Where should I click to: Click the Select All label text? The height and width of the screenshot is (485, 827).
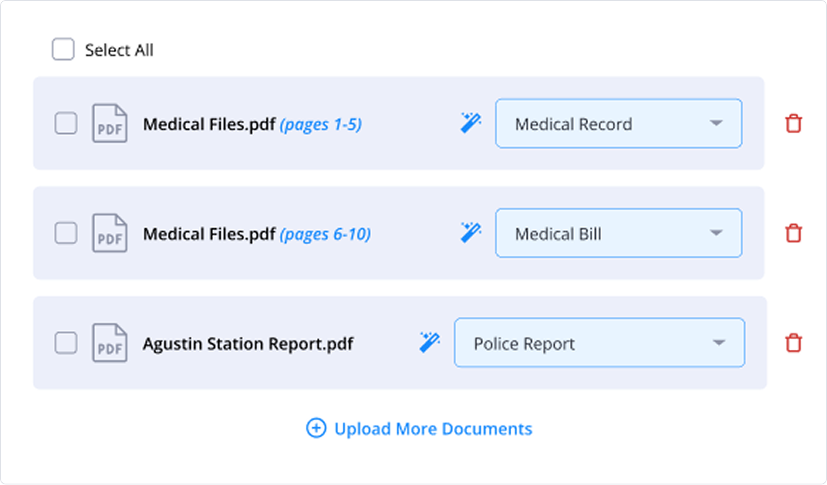pyautogui.click(x=119, y=50)
